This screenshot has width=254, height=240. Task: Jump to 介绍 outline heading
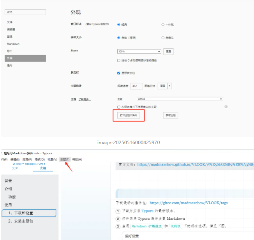(x=8, y=189)
